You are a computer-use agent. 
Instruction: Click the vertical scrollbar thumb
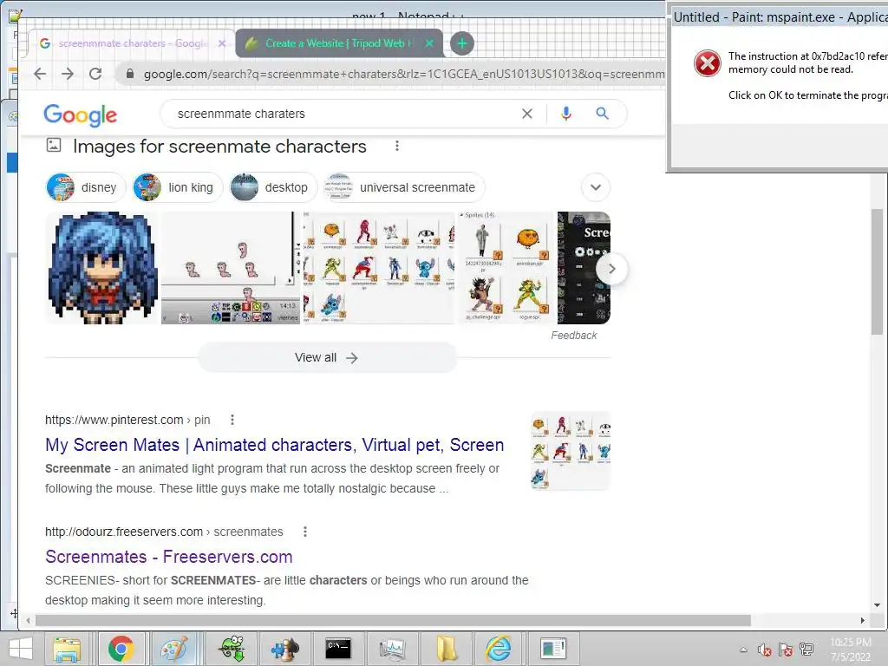(x=878, y=271)
